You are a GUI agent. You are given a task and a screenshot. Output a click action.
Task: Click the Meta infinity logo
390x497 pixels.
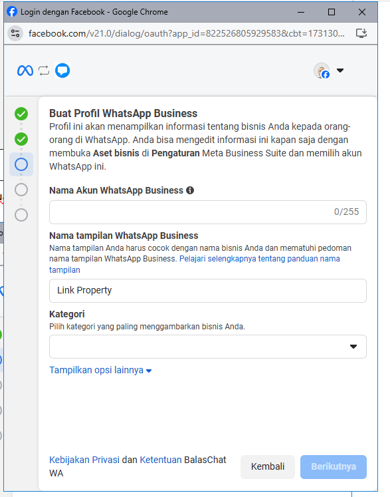click(x=25, y=71)
